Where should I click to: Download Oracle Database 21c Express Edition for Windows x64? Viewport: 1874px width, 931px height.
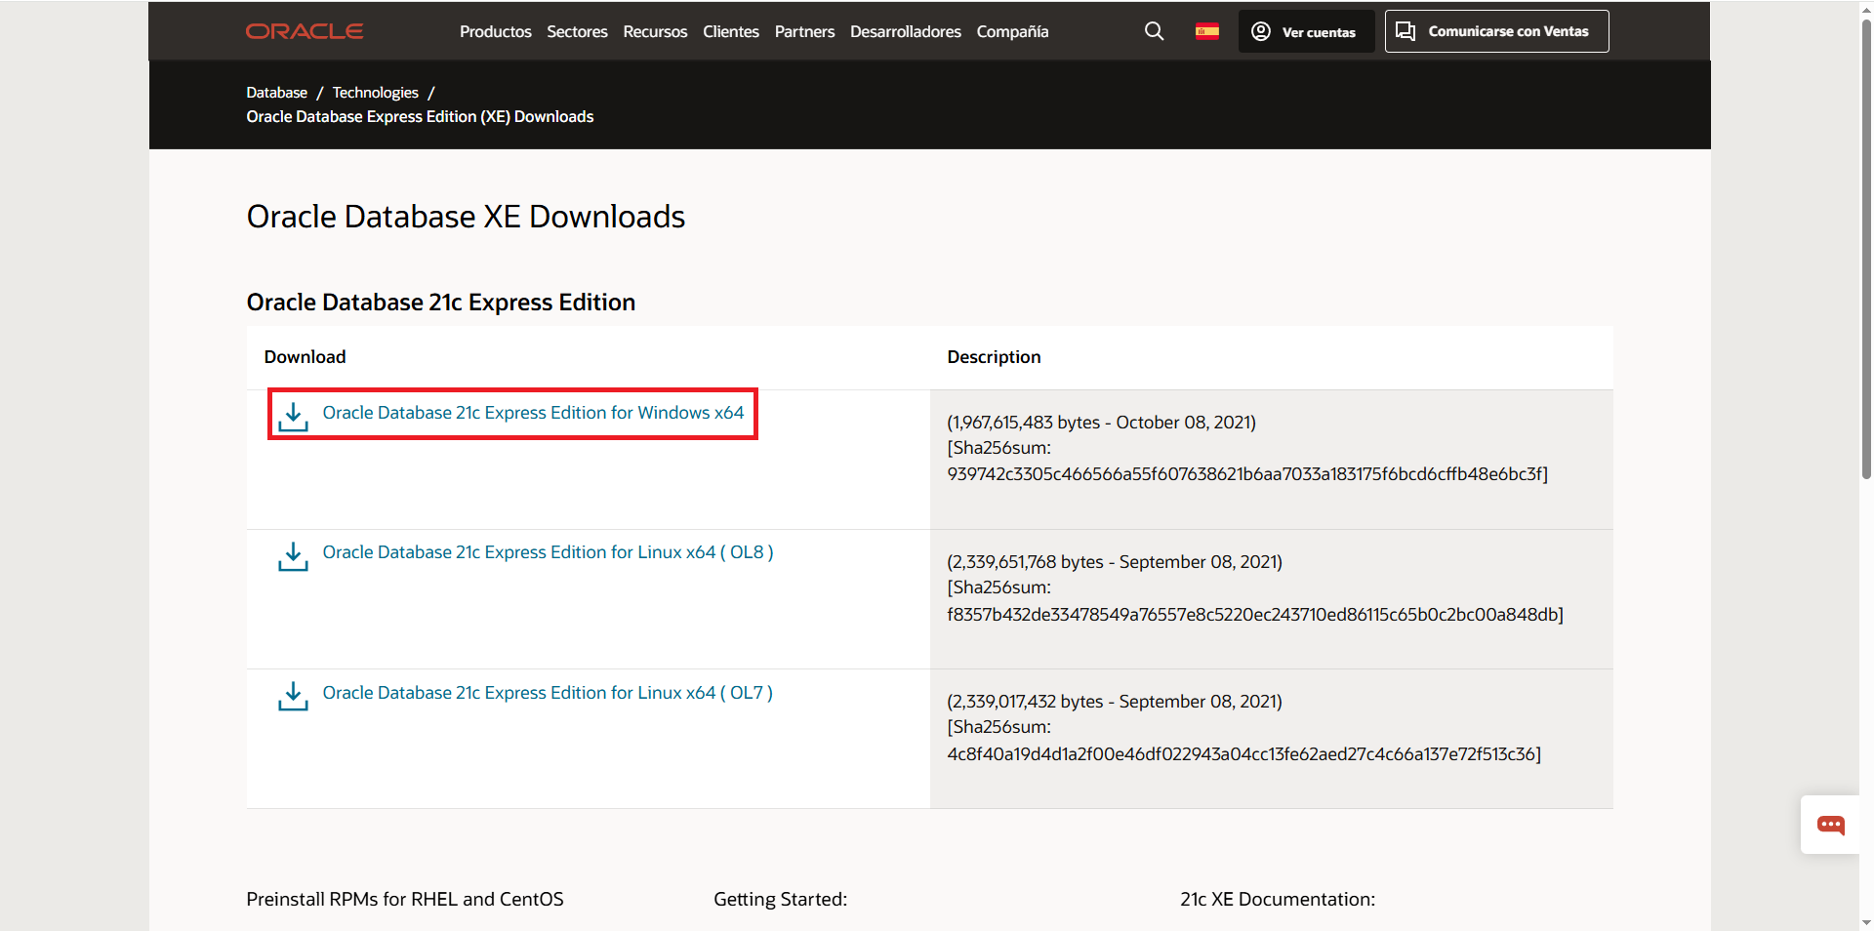534,412
